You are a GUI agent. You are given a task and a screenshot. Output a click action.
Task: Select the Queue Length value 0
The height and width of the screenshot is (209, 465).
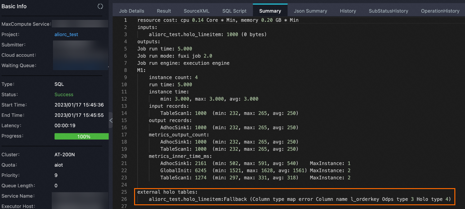pos(56,186)
